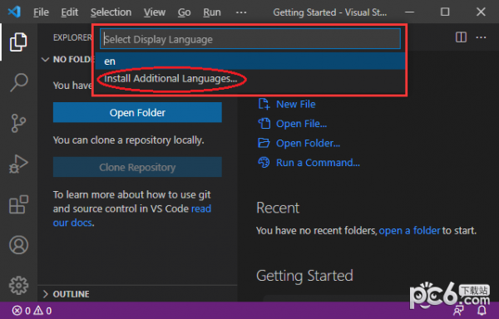Click the Recent heading
The image size is (499, 319).
tap(278, 208)
